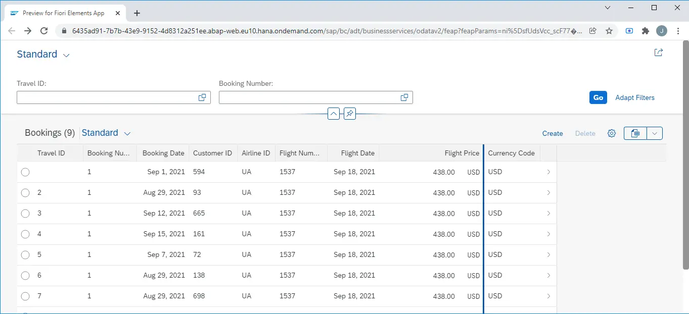Export table to spreadsheet icon
Screen dimensions: 689x314
tap(635, 133)
